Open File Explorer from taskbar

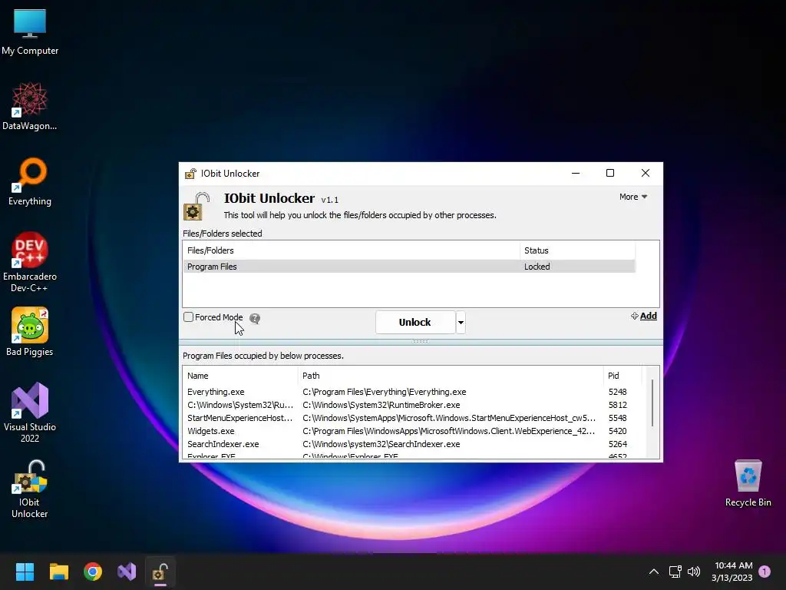58,572
